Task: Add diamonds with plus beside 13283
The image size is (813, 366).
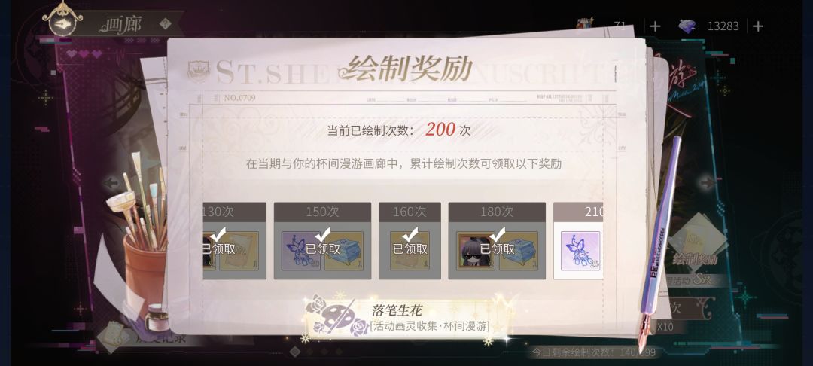Action: pos(757,26)
